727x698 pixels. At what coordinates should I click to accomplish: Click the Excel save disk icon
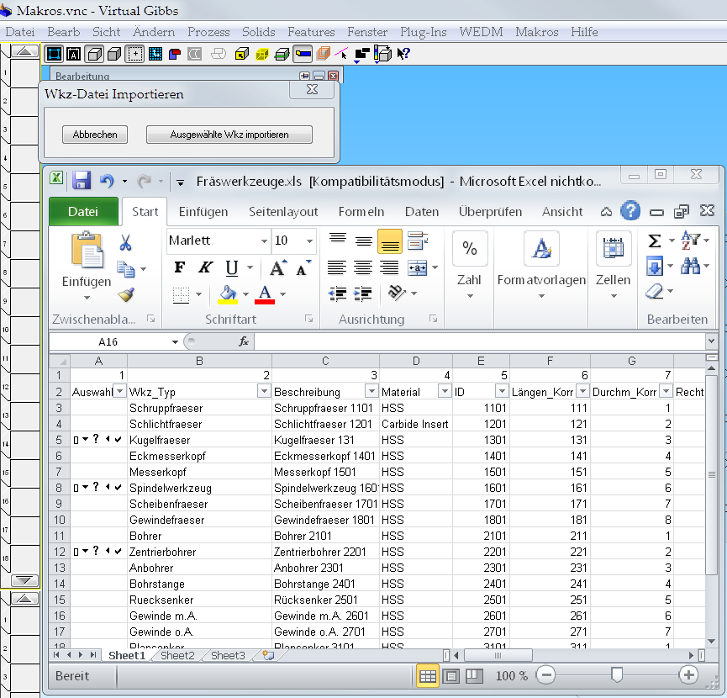point(82,181)
